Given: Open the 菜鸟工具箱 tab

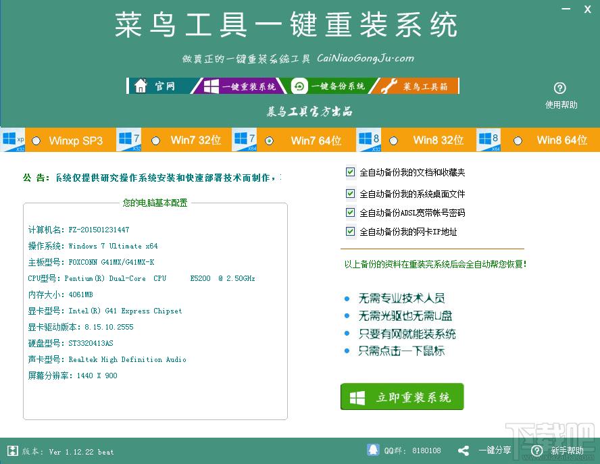Looking at the screenshot, I should coord(415,86).
